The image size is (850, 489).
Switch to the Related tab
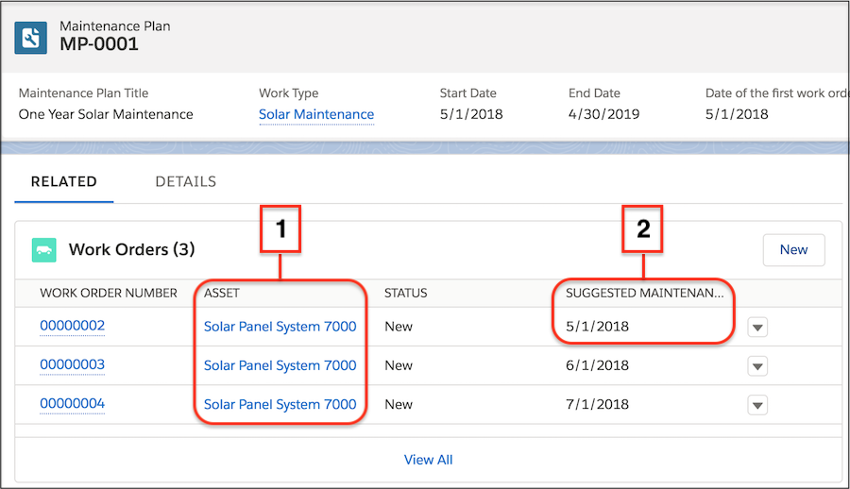click(x=64, y=181)
